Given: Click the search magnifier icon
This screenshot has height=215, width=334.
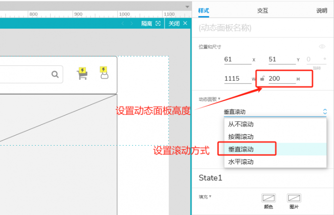Looking at the screenshot, I should (55, 74).
